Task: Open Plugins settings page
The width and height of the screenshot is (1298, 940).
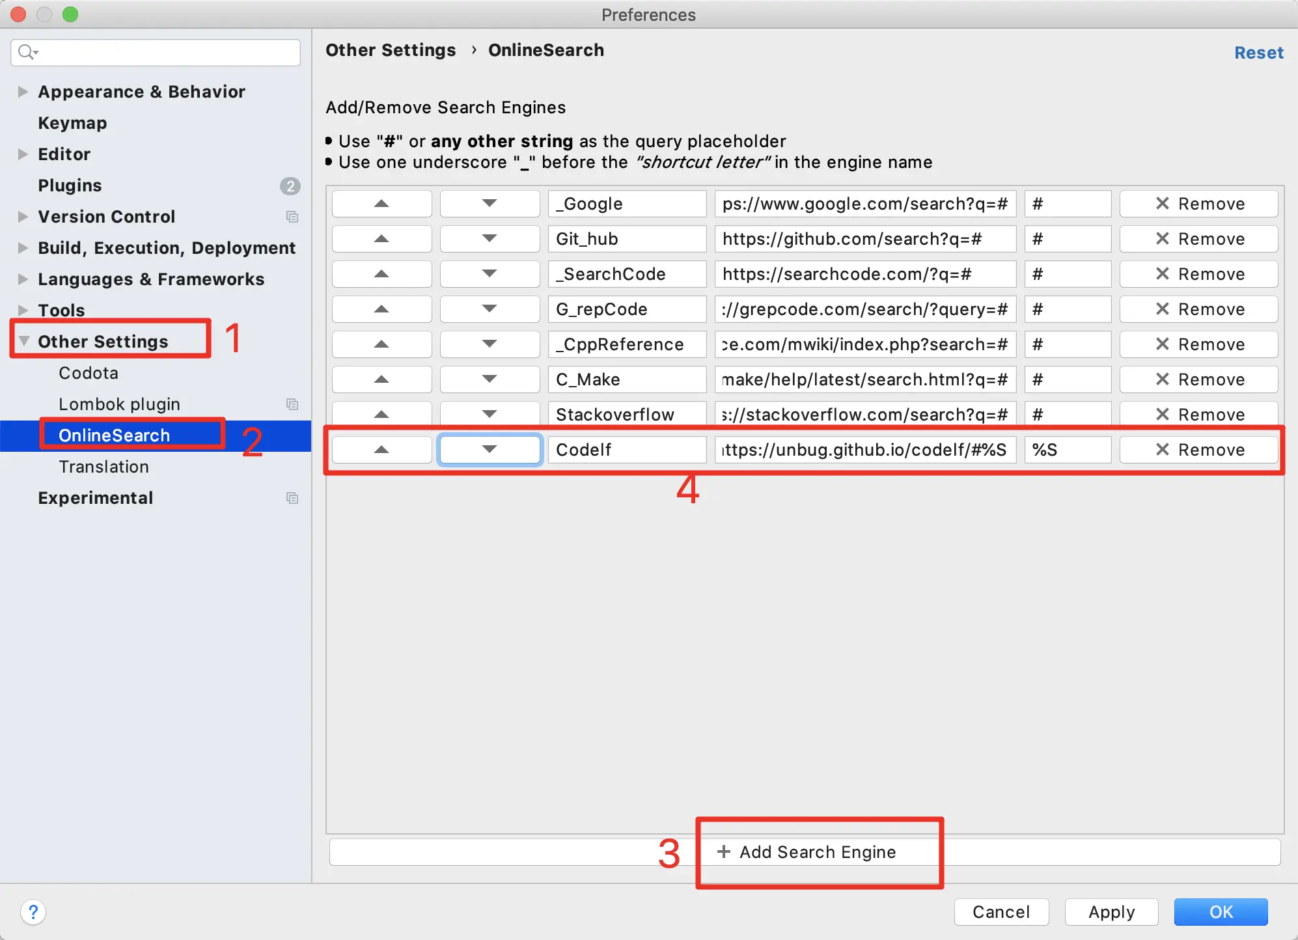Action: 70,186
